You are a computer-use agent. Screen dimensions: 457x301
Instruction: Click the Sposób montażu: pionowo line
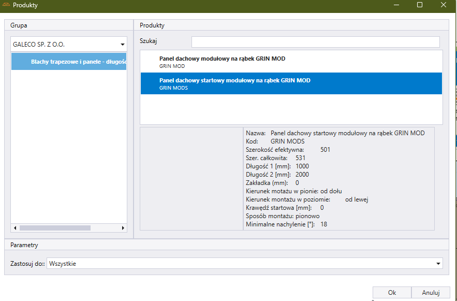(x=275, y=216)
